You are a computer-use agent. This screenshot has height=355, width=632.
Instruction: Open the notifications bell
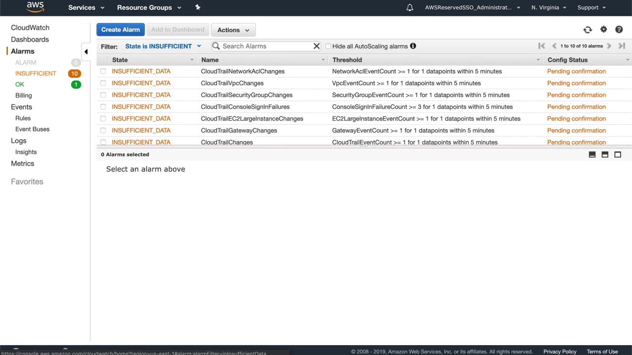(410, 7)
